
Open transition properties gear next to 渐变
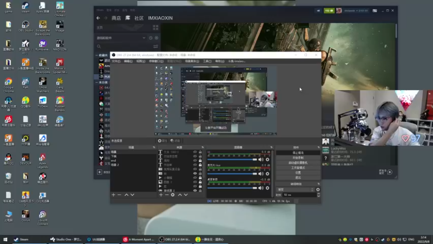(x=318, y=189)
